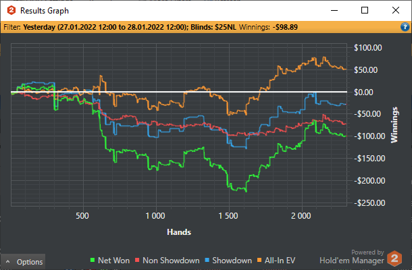Expand the Options panel
The width and height of the screenshot is (412, 270).
coord(22,262)
